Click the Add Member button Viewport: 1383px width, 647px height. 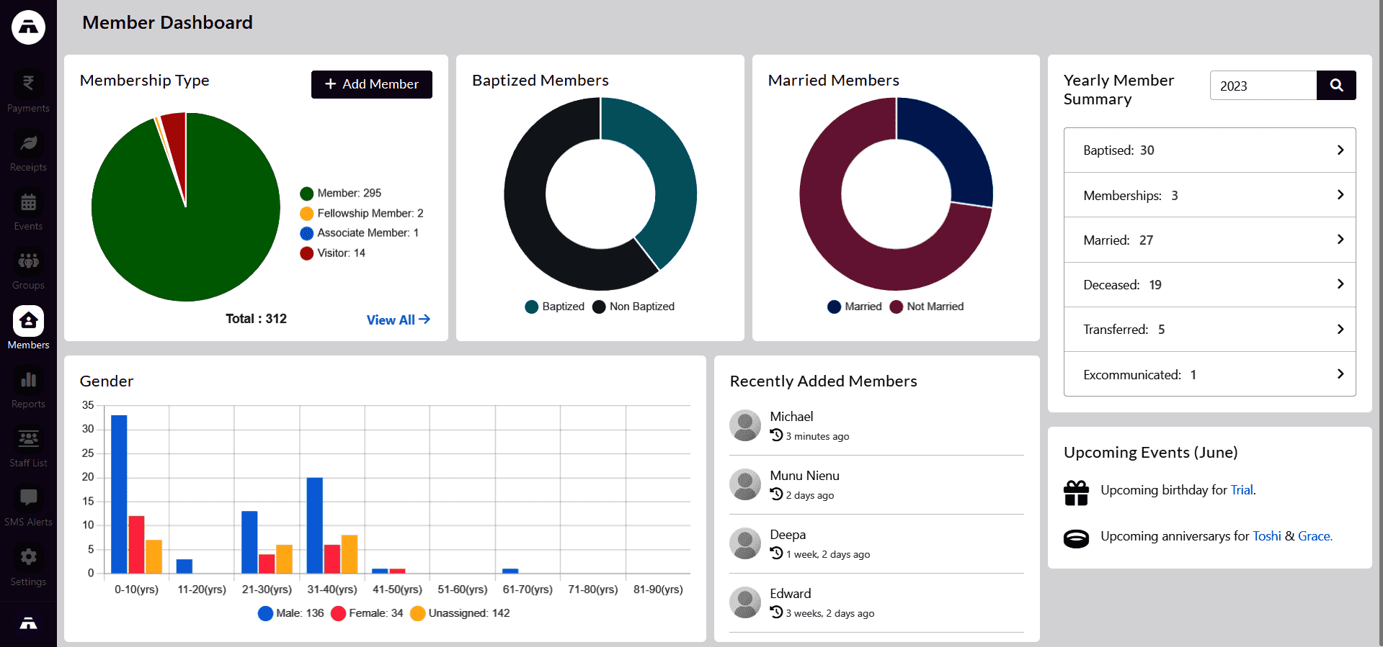[371, 84]
